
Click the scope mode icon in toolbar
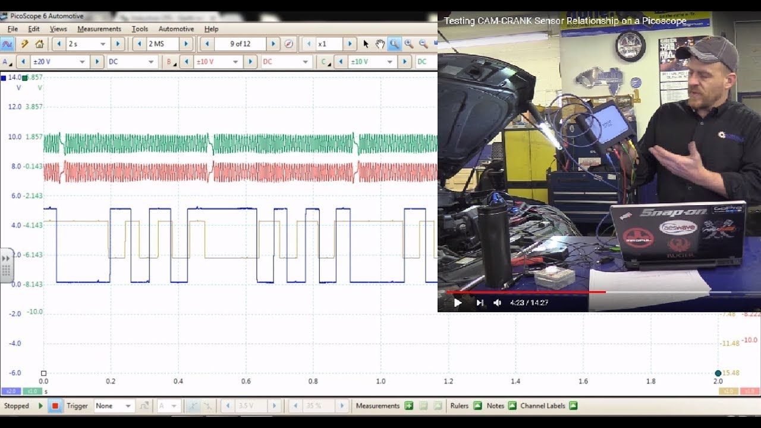[x=7, y=44]
